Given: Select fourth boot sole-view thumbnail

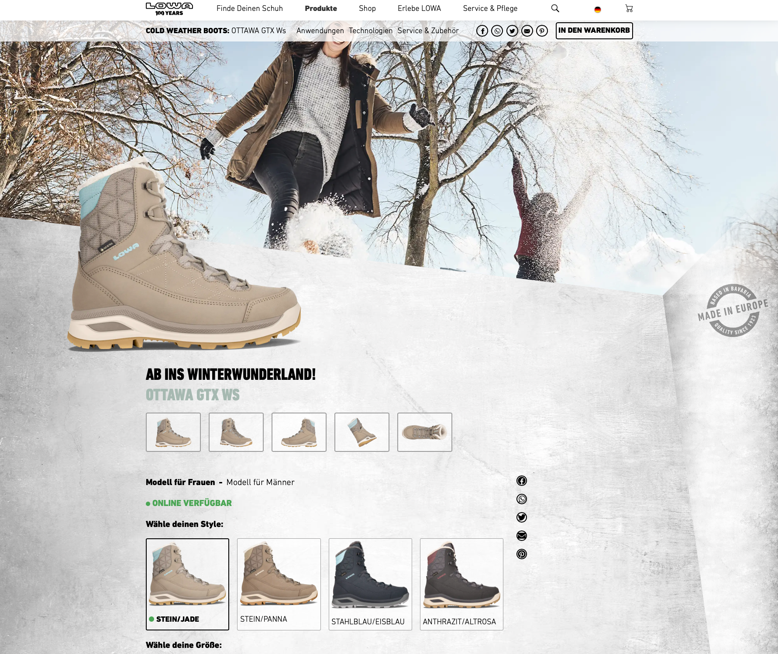Looking at the screenshot, I should (362, 432).
